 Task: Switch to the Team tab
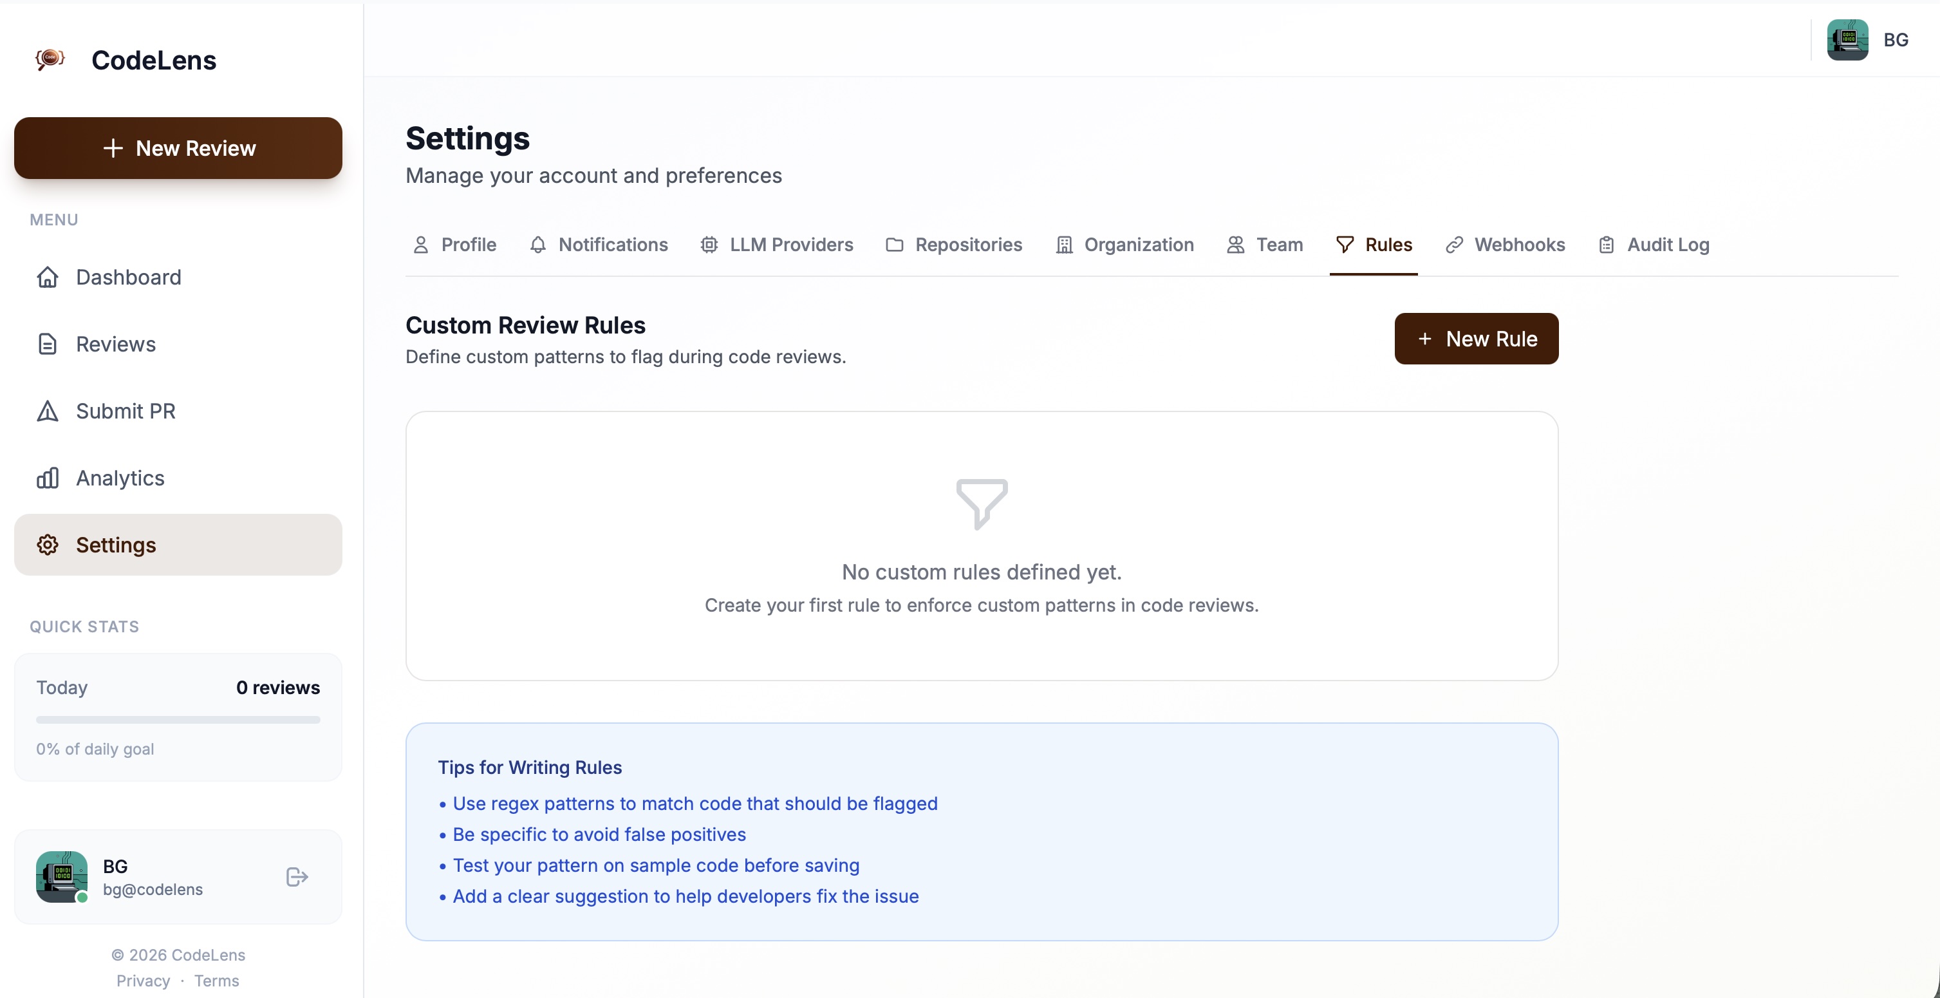pyautogui.click(x=1264, y=245)
